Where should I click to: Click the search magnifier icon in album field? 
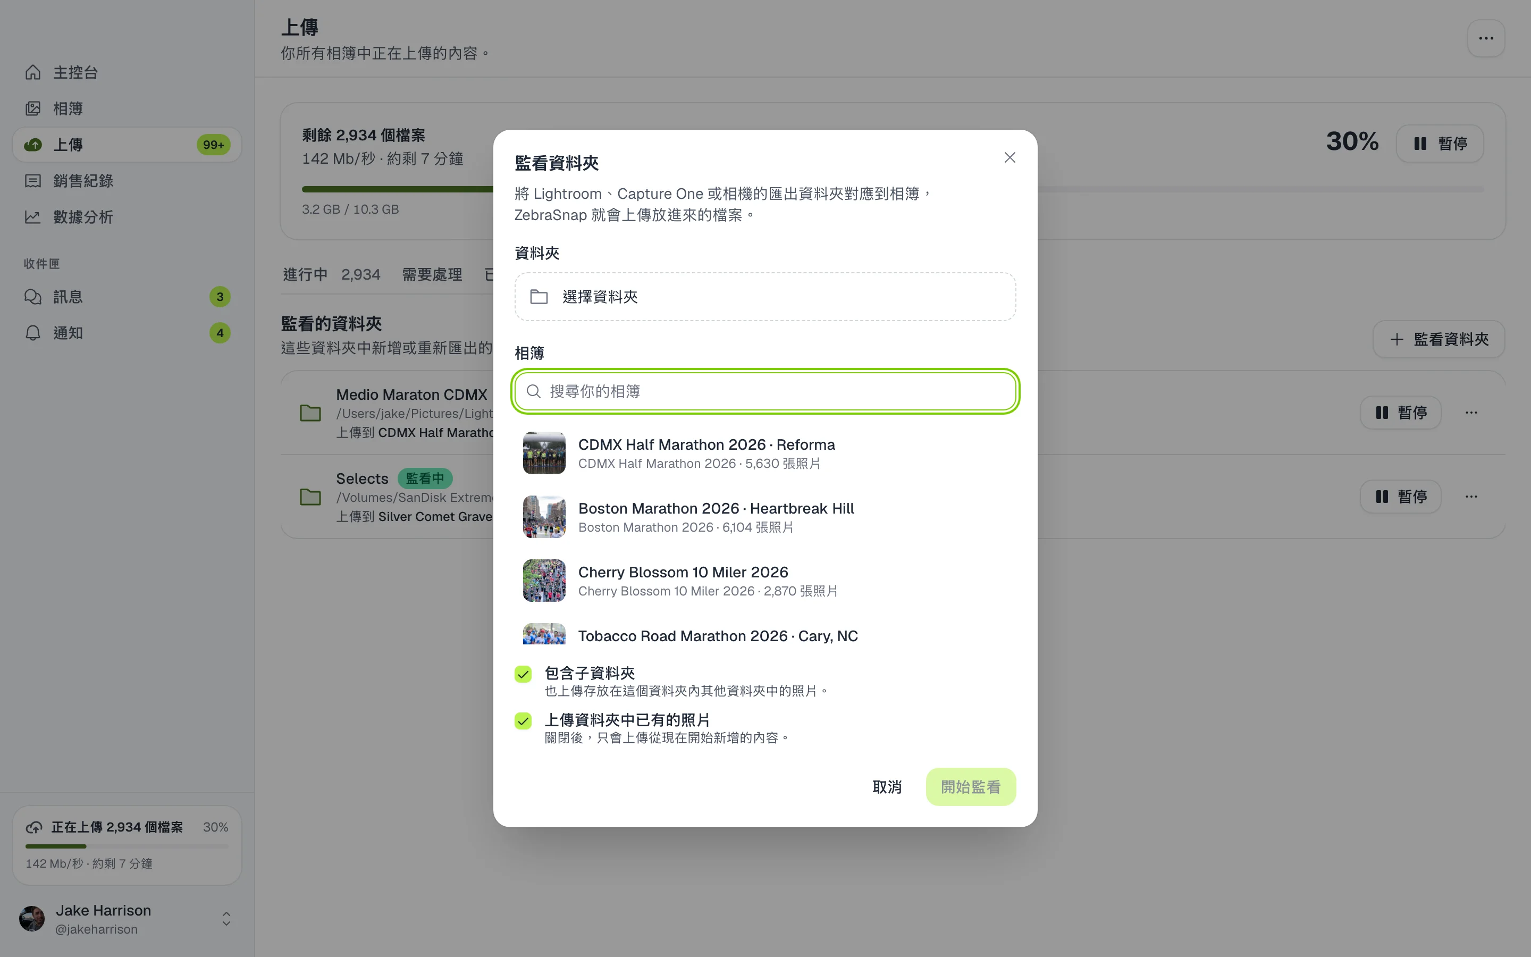click(x=534, y=391)
